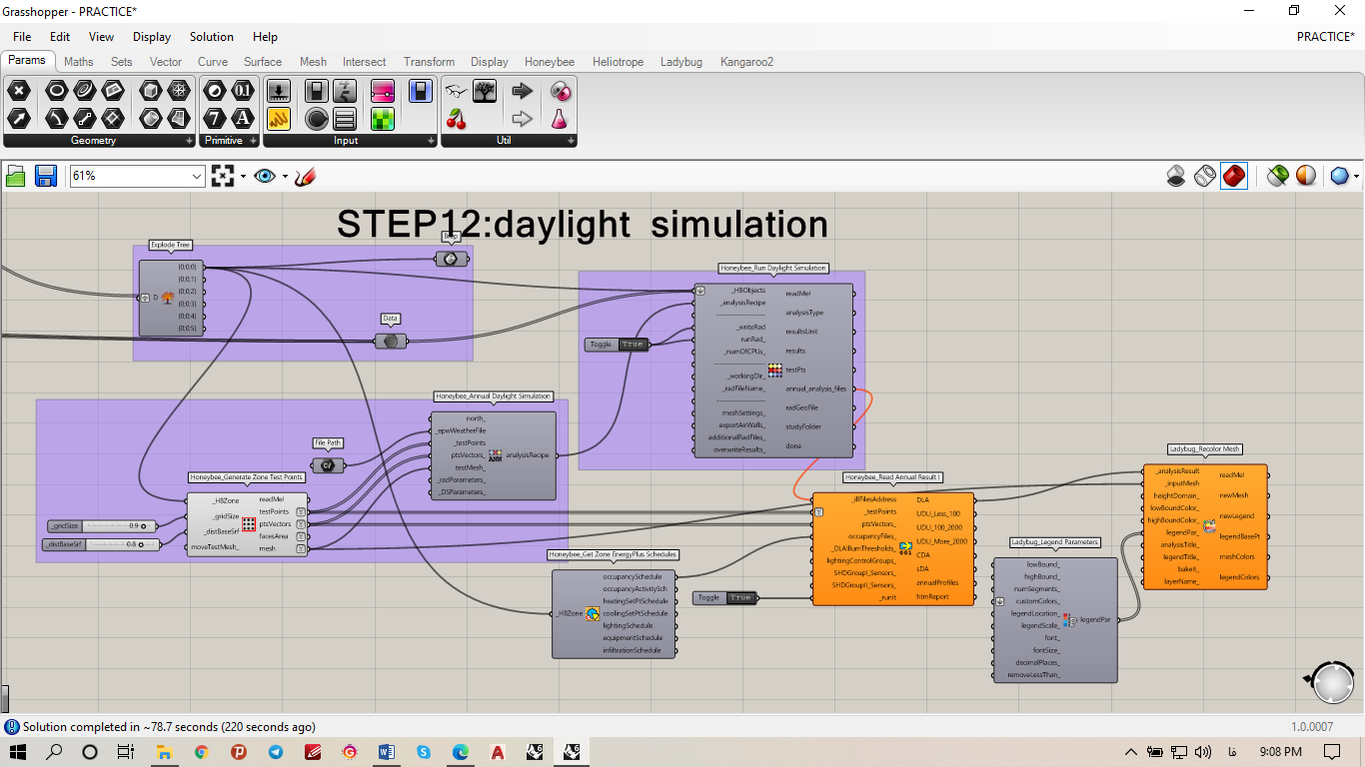Screen dimensions: 1365x767
Task: Click wireframe preview mode icon
Action: [1205, 177]
